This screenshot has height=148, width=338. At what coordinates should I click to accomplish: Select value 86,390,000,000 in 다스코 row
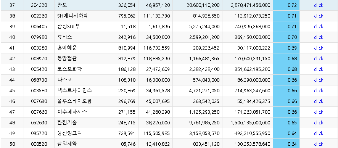[254, 80]
